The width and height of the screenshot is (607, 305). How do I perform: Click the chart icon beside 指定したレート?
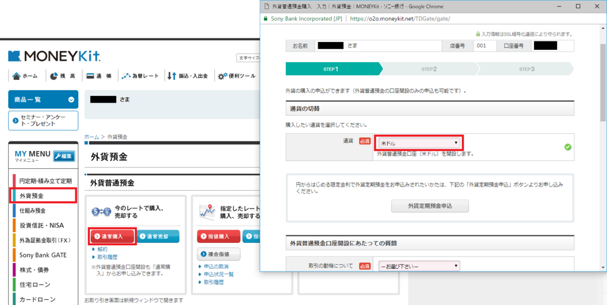(207, 211)
